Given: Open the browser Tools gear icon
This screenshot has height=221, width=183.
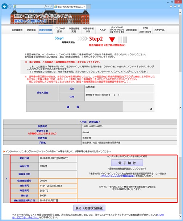Looking at the screenshot, I should pyautogui.click(x=179, y=7).
